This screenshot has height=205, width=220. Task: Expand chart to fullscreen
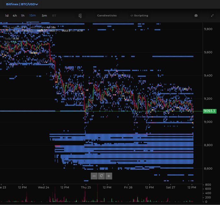[x=212, y=16]
